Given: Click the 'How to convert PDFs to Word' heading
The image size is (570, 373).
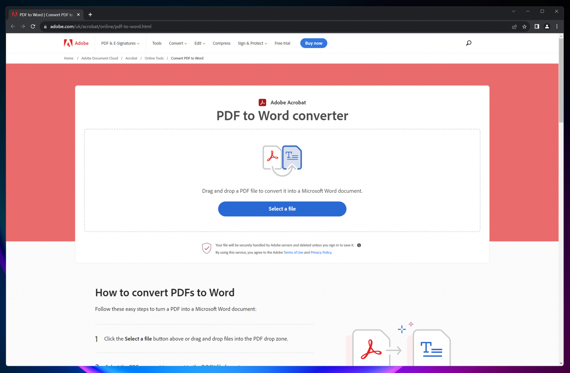Looking at the screenshot, I should [x=165, y=292].
